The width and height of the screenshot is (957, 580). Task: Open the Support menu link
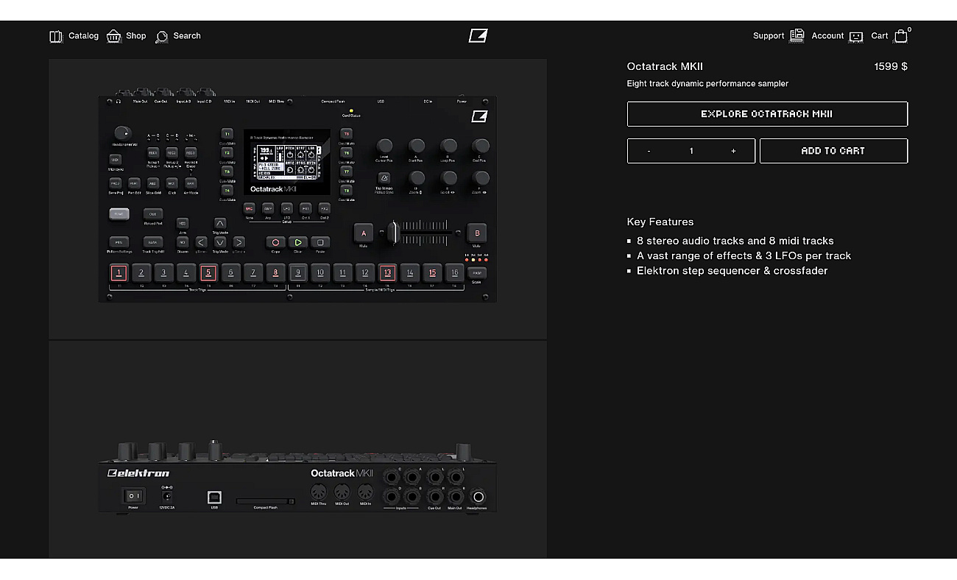pos(769,36)
